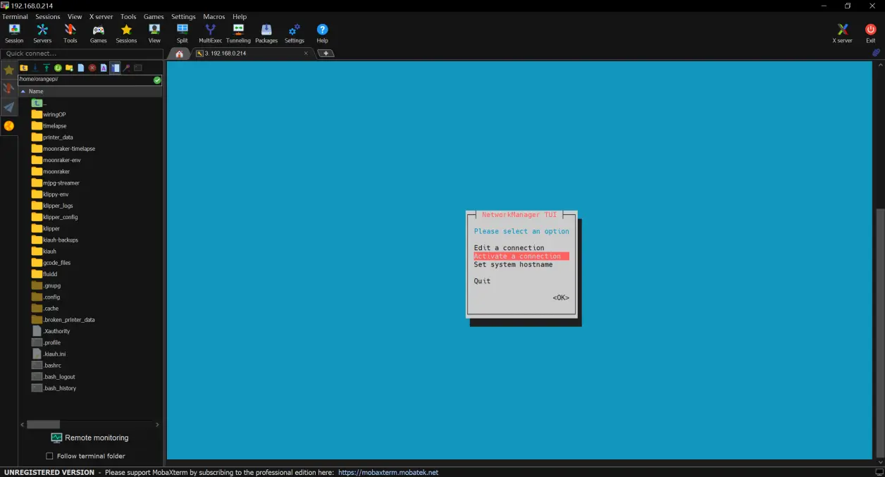This screenshot has width=885, height=477.
Task: Open the Tools toolbar icon
Action: tap(70, 33)
